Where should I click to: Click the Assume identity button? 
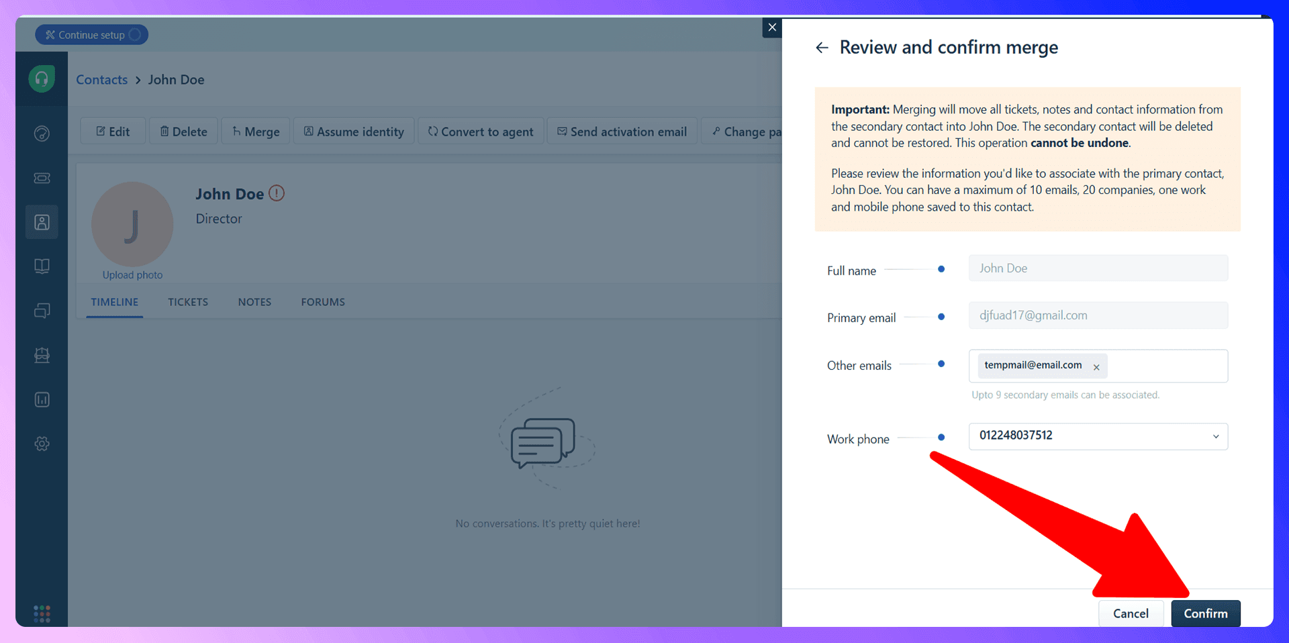pos(354,132)
